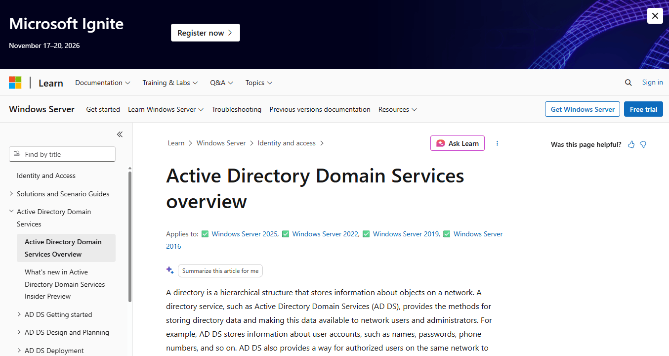Open the Get started menu item
The height and width of the screenshot is (356, 669).
pos(103,109)
